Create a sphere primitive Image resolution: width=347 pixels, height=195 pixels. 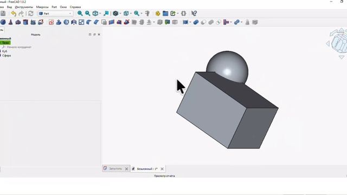pos(3,22)
